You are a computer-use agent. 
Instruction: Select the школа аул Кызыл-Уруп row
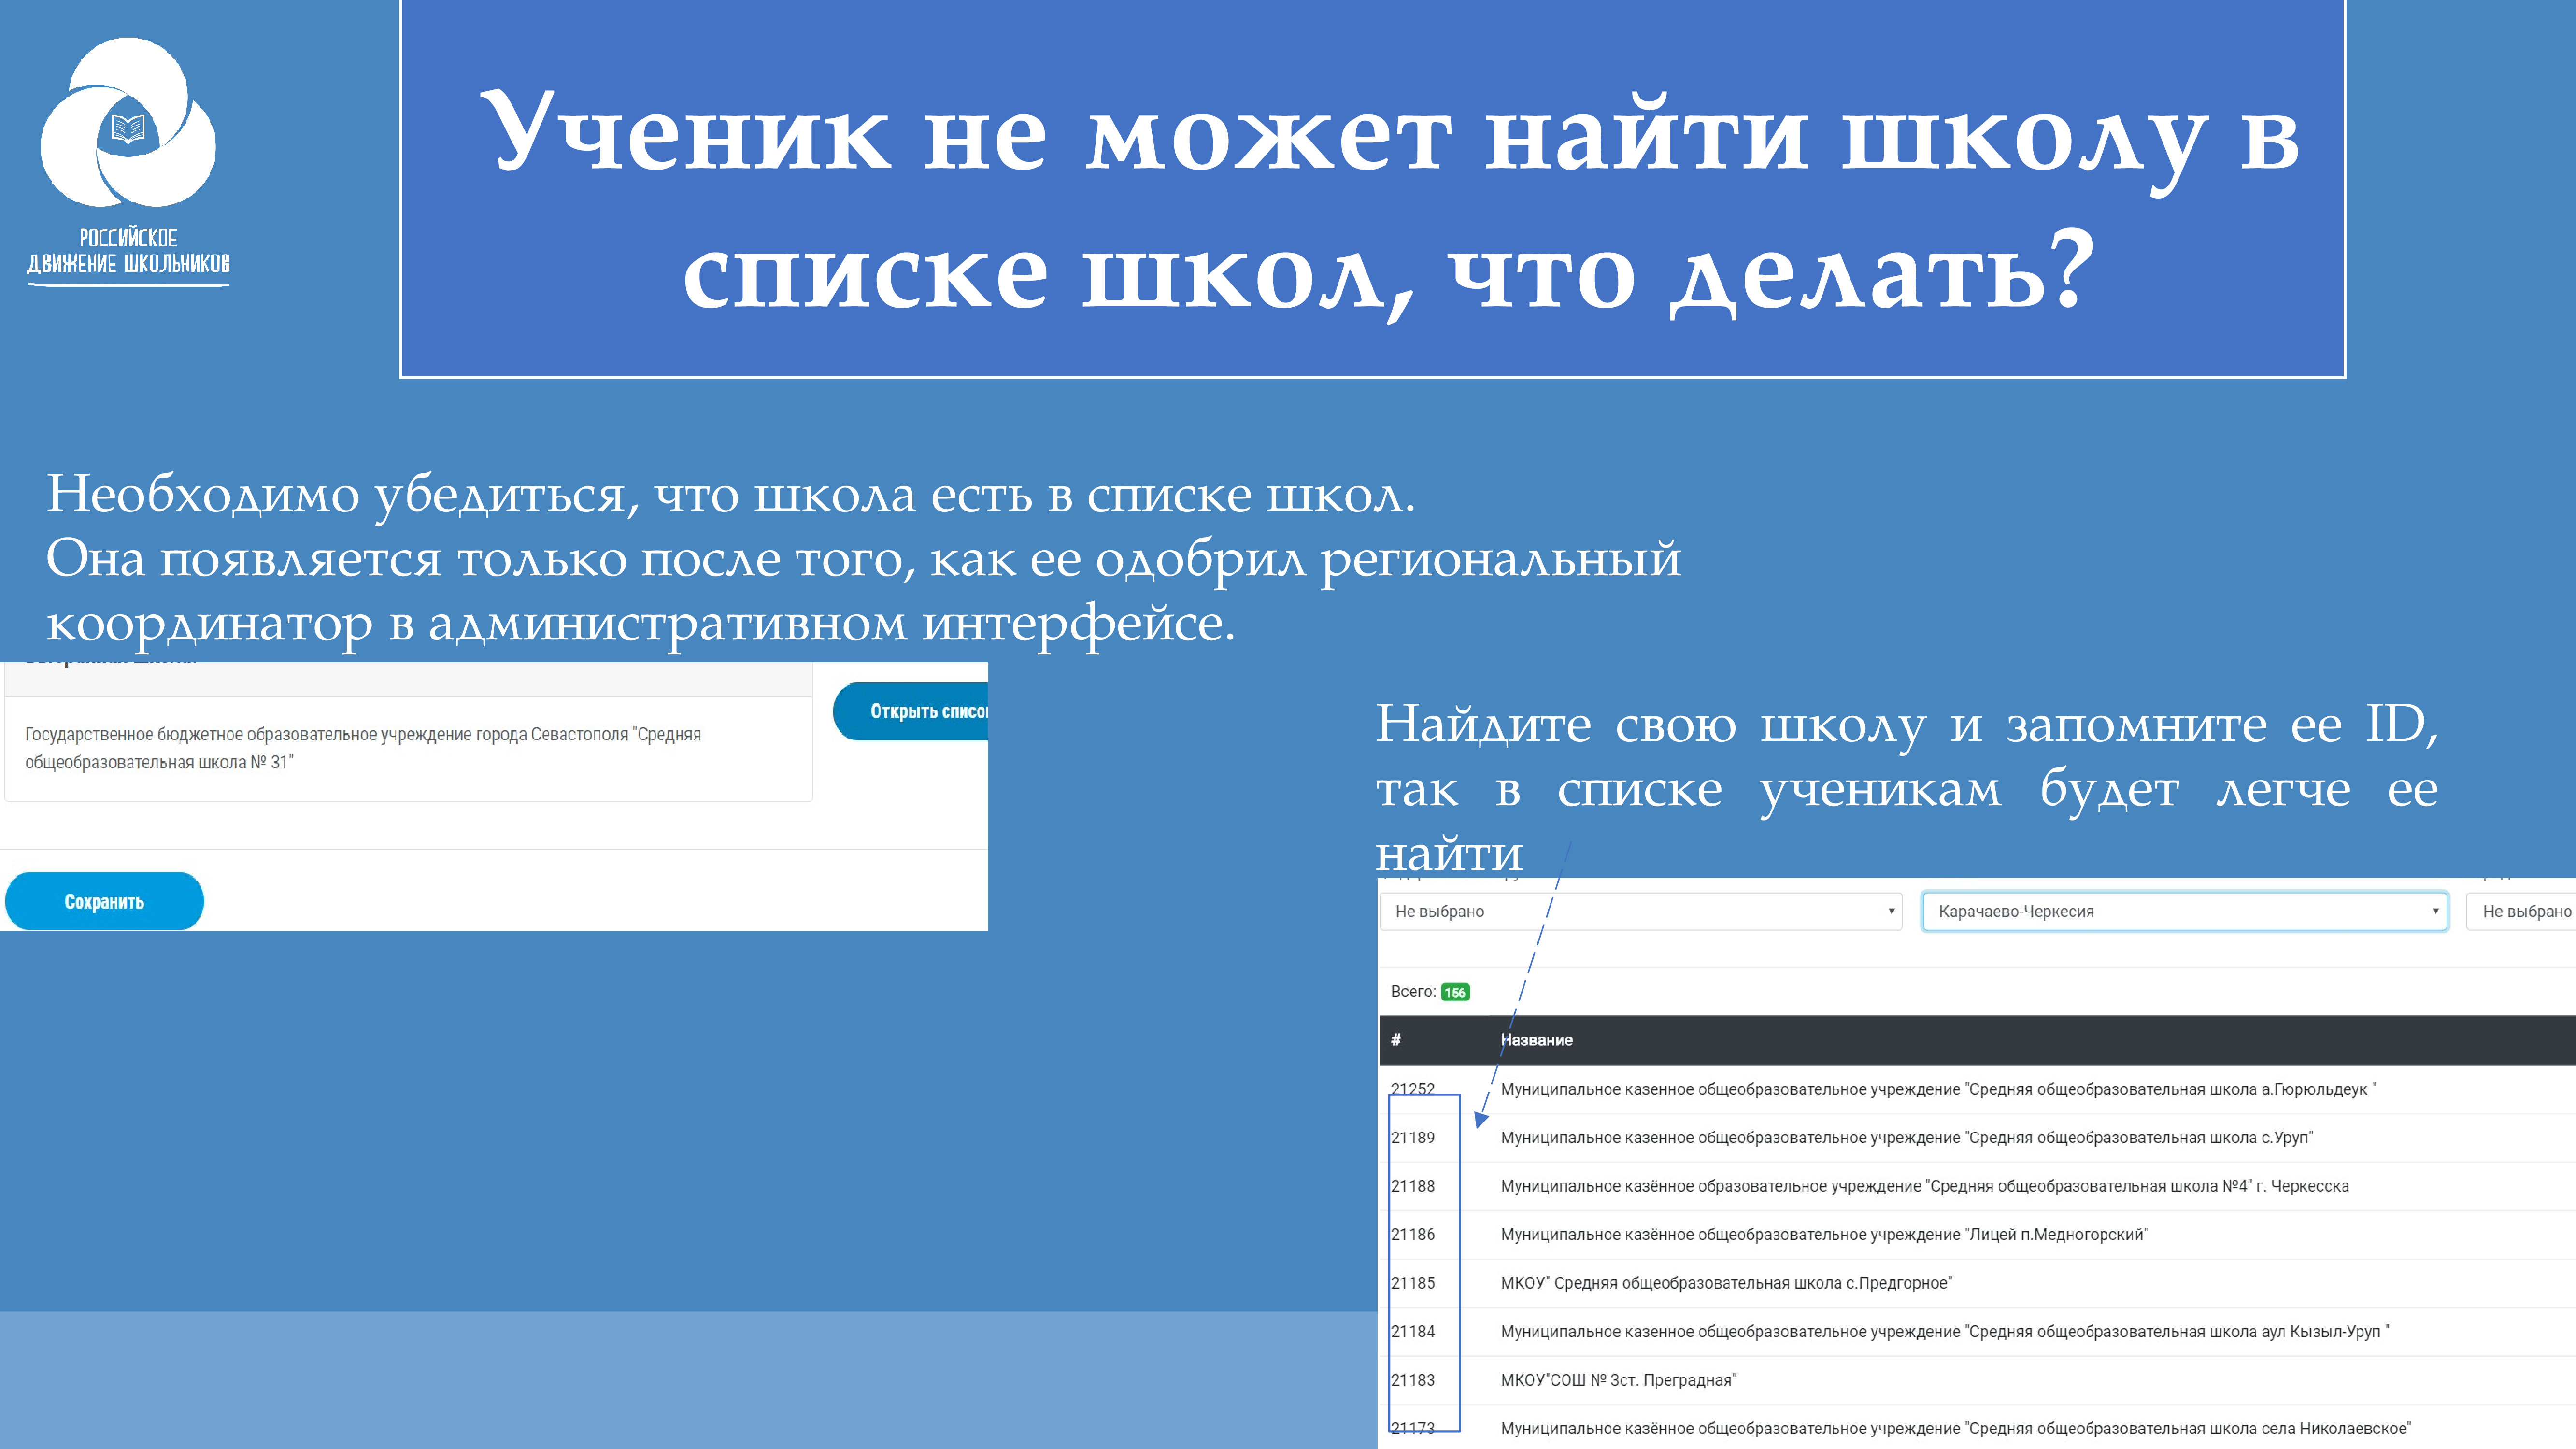[1945, 1331]
